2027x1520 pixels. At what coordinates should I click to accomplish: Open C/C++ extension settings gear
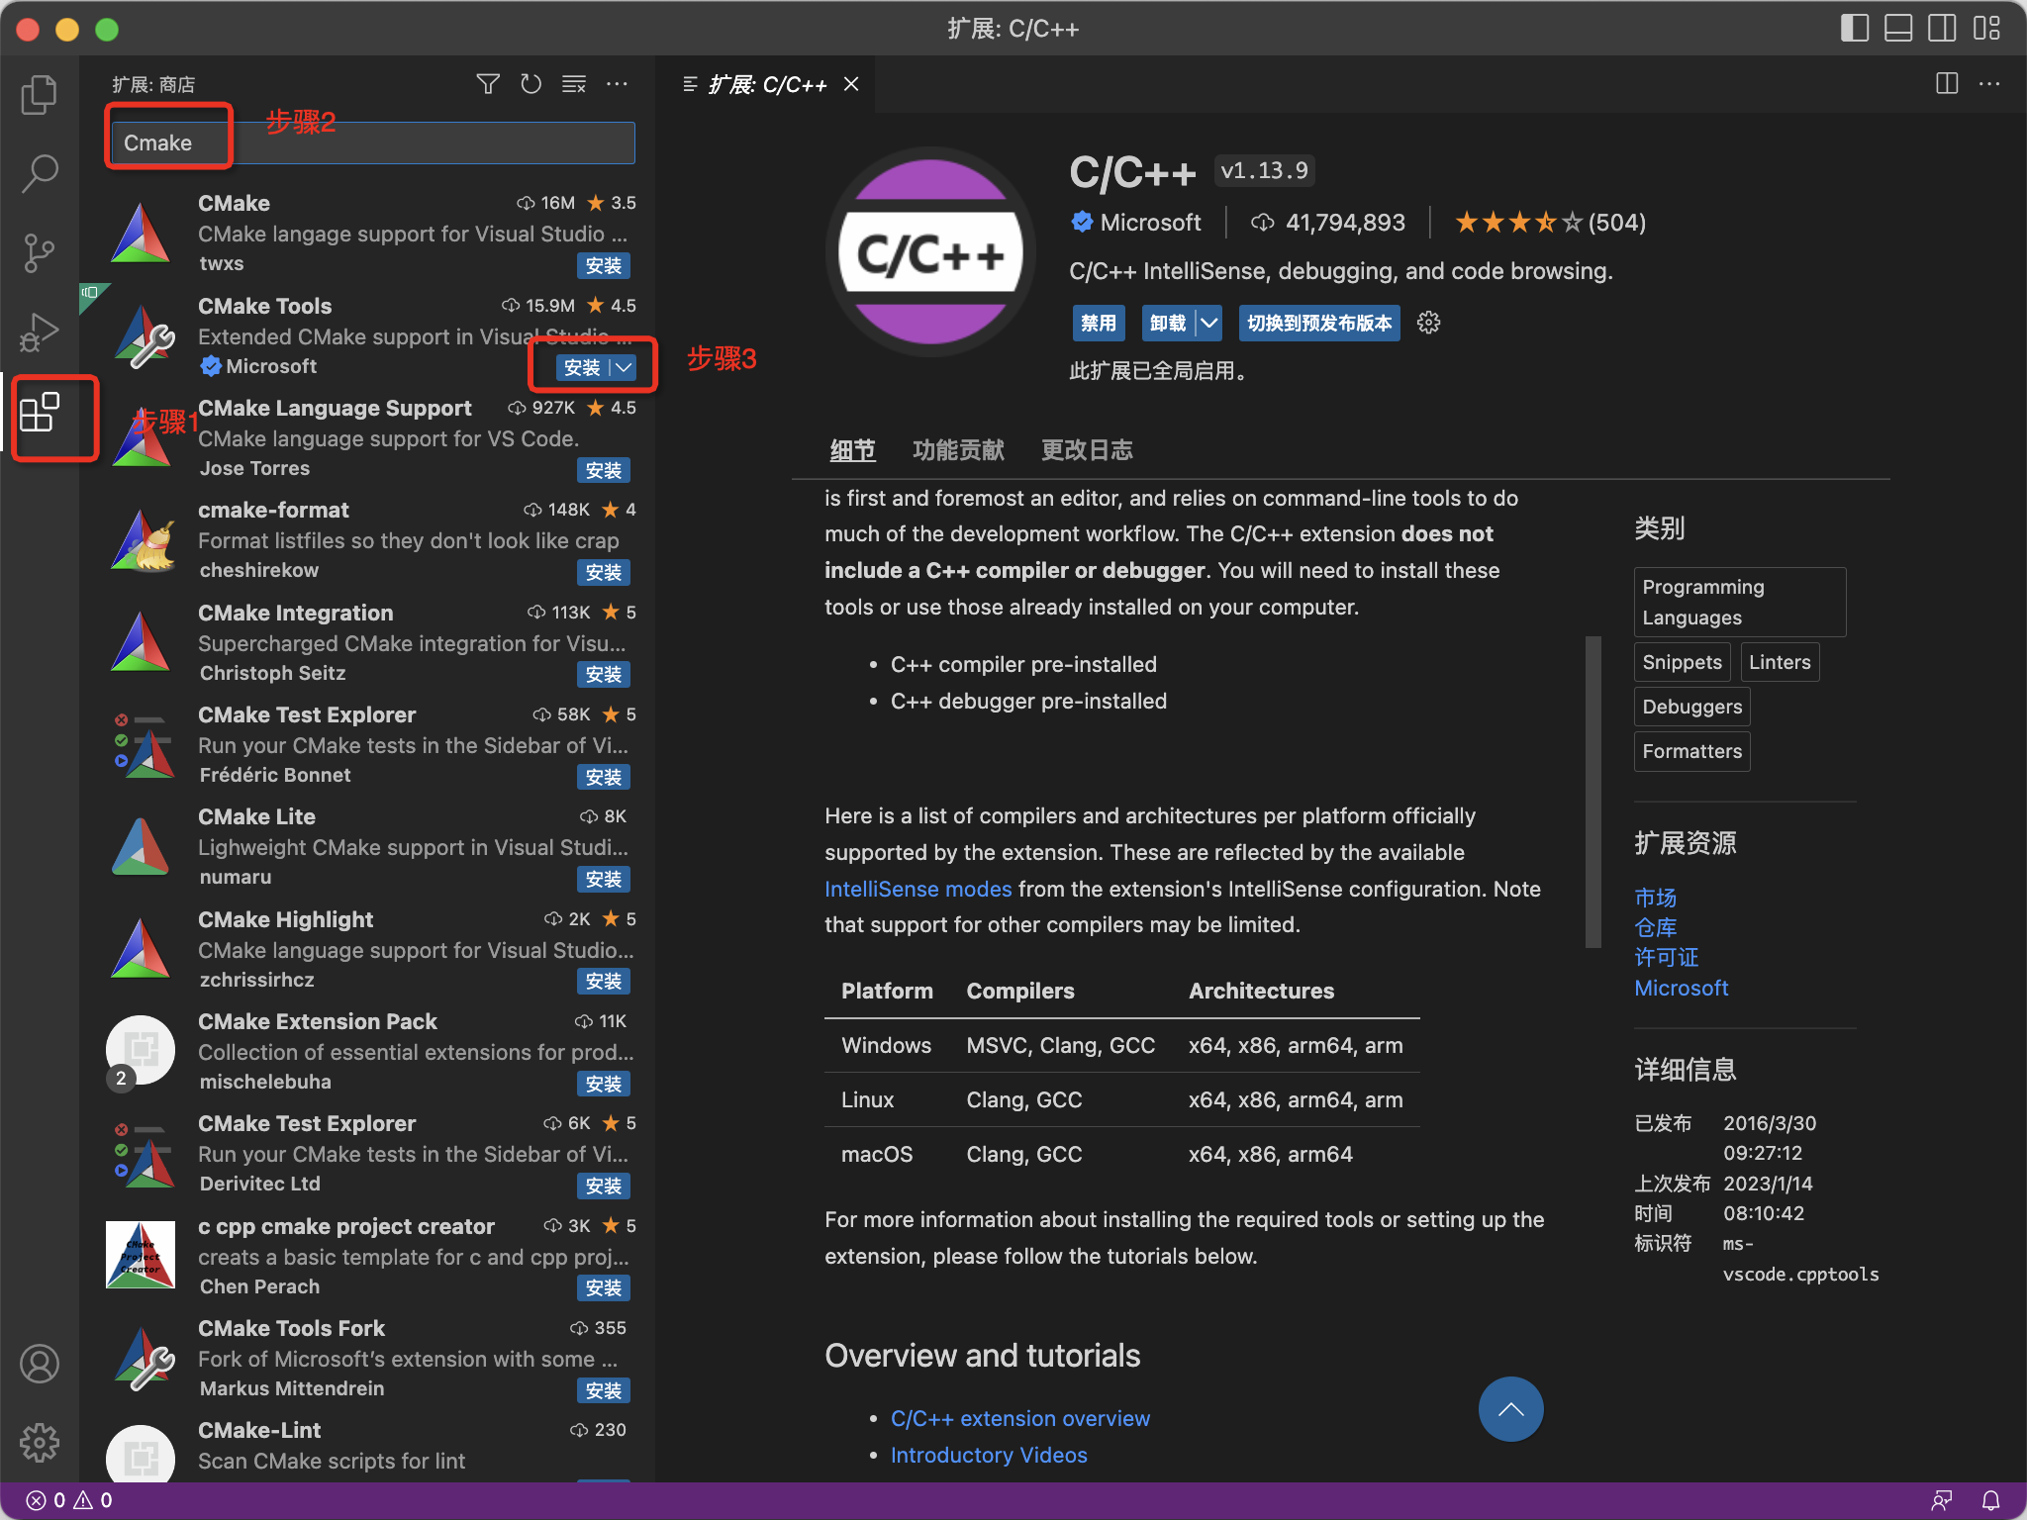click(x=1428, y=323)
